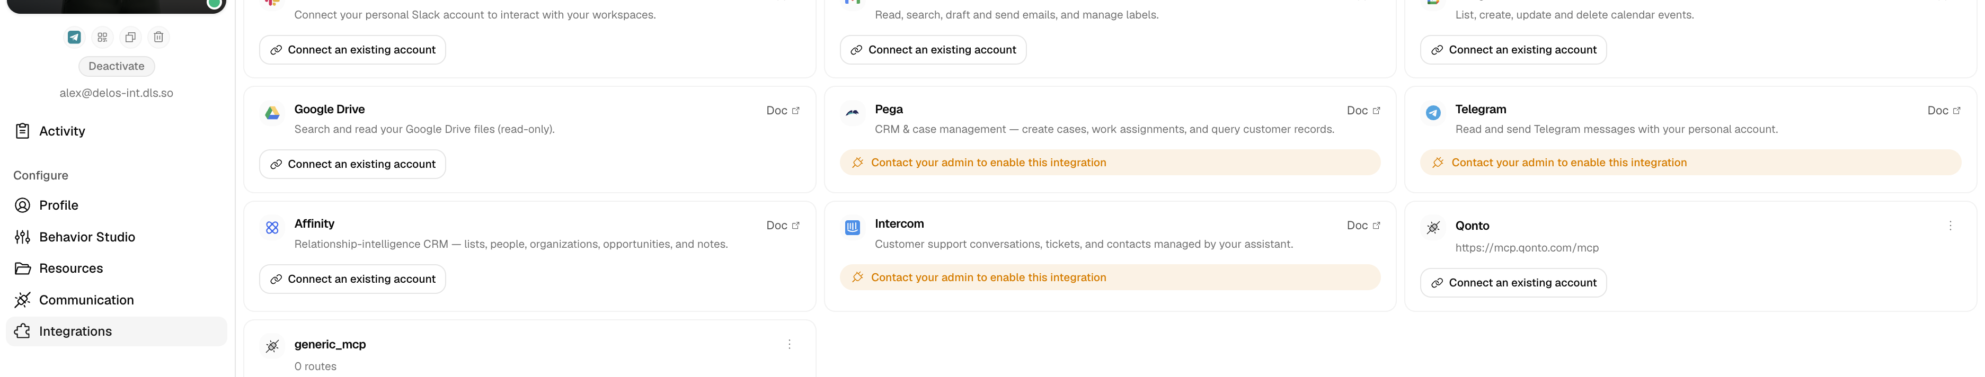The height and width of the screenshot is (377, 1985).
Task: Click Telegram's contact your admin banner
Action: (1690, 163)
